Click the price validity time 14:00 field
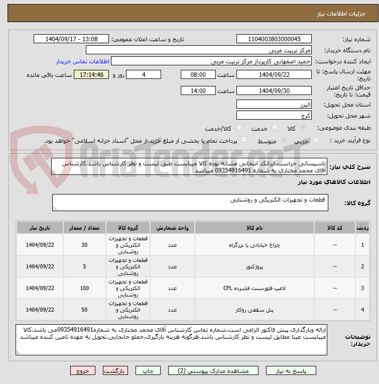The width and height of the screenshot is (379, 384). (198, 90)
